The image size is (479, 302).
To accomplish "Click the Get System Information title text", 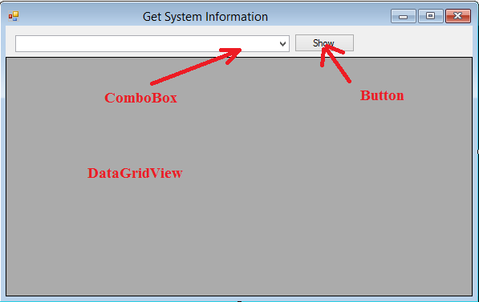I will point(205,17).
